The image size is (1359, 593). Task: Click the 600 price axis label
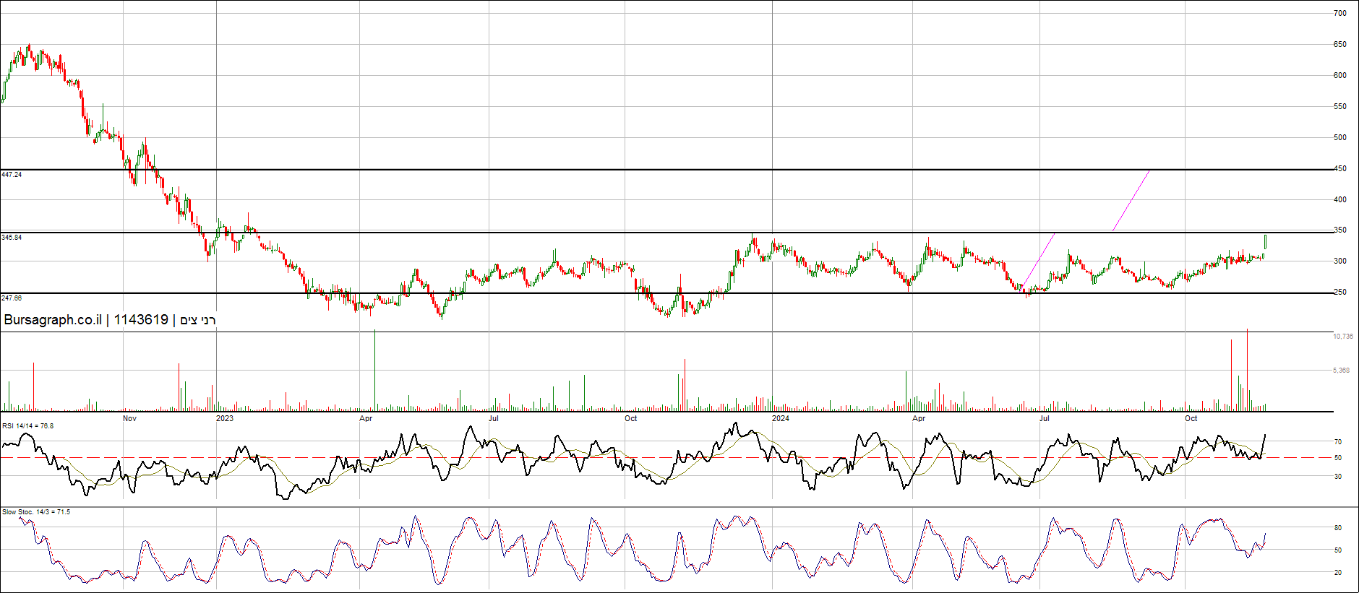pos(1340,75)
